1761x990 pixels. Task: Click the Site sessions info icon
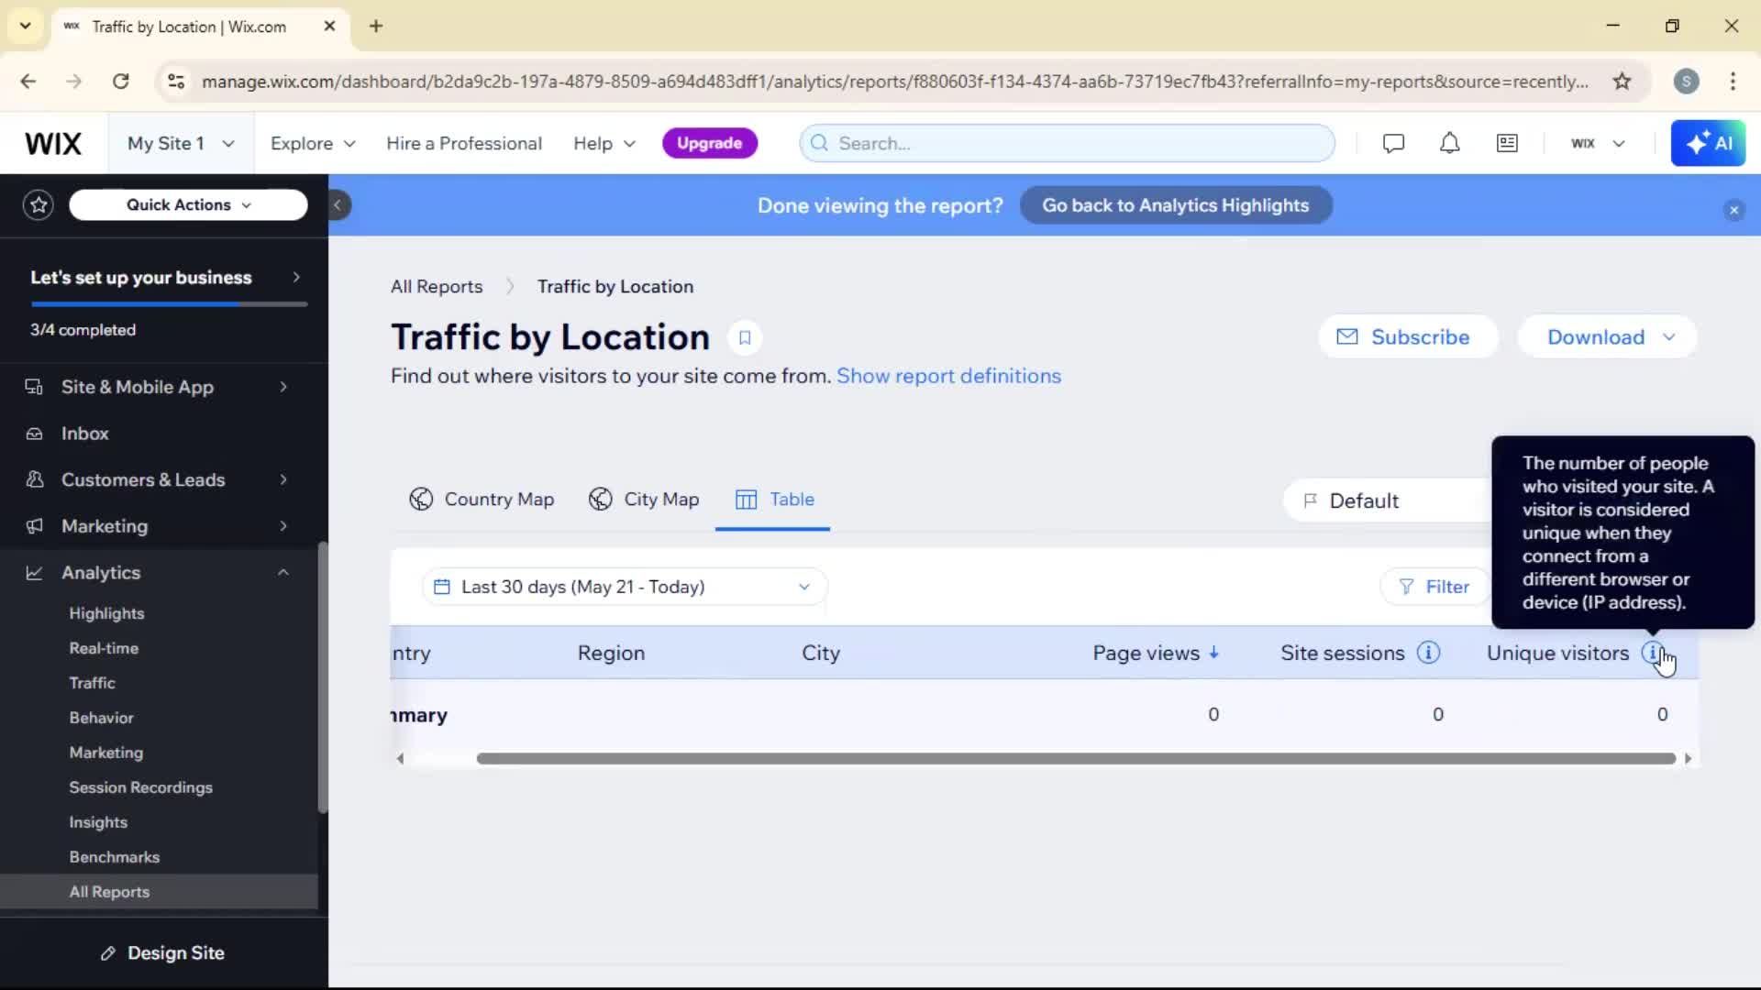(1428, 653)
